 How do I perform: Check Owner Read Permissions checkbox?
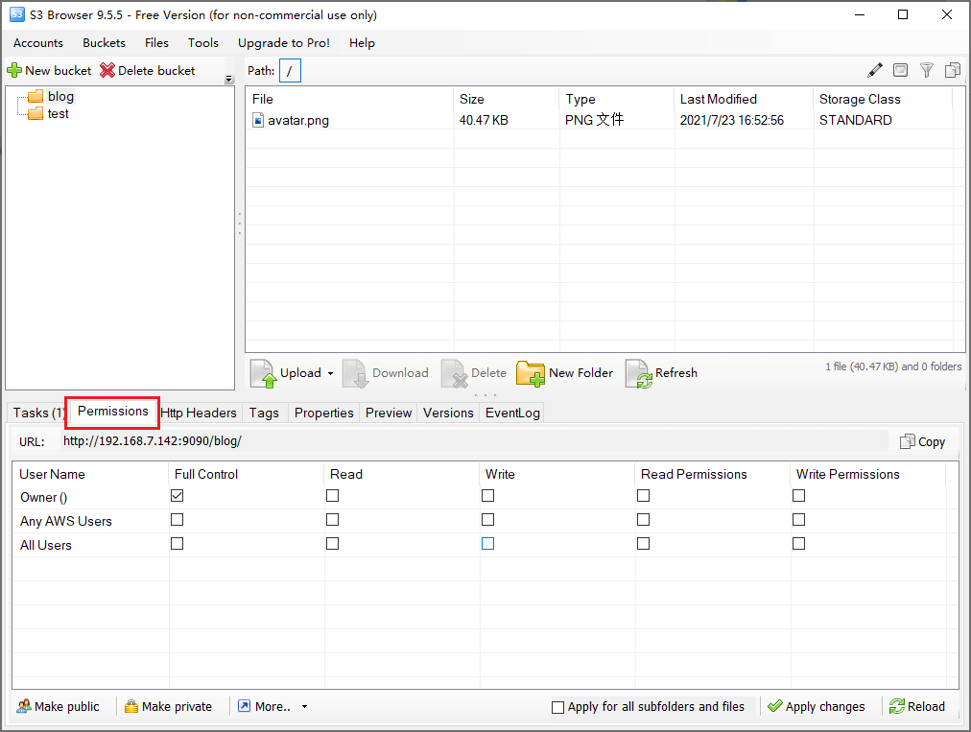click(x=644, y=495)
